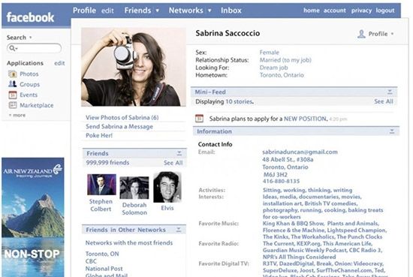Click the Profile person silhouette icon
Screen dimensions: 413x277
pyautogui.click(x=361, y=34)
